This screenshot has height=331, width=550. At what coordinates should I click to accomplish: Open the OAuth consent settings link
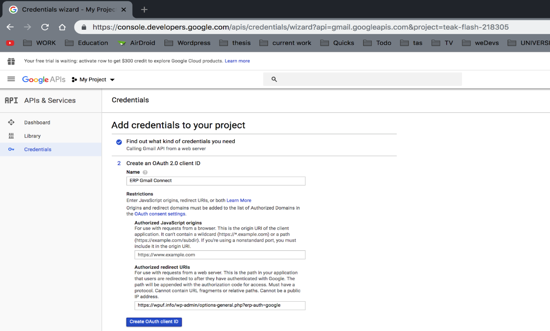(160, 214)
